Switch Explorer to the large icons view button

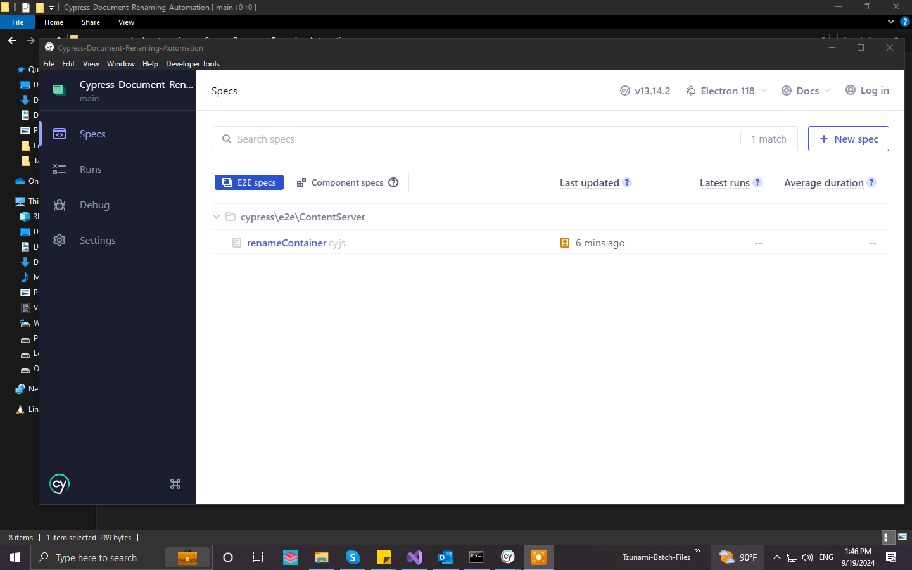pos(902,537)
